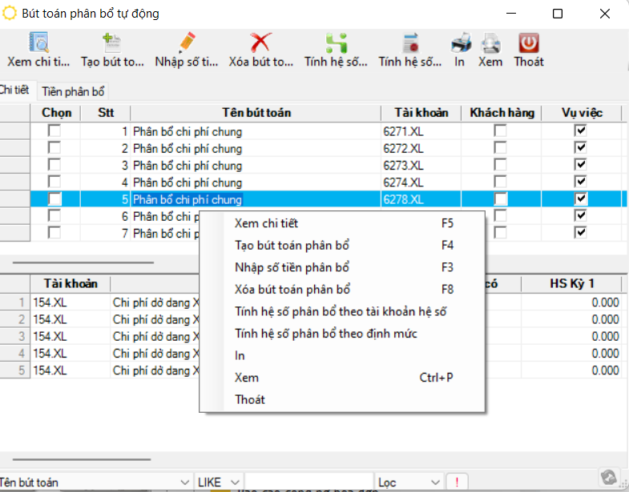Image resolution: width=629 pixels, height=492 pixels.
Task: Click the first Tính hệ số green icon
Action: coord(336,43)
